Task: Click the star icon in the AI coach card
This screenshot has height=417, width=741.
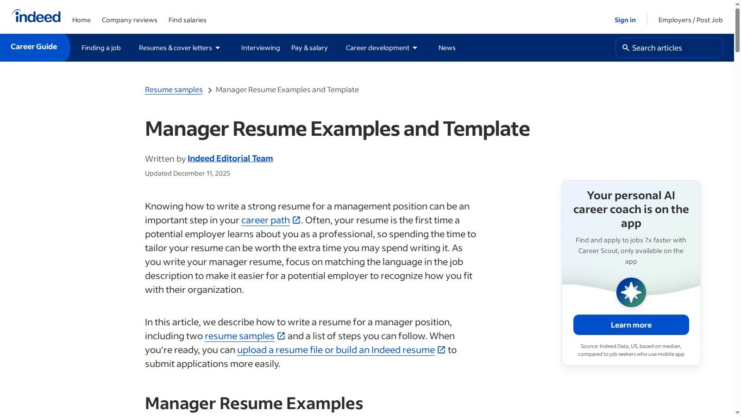Action: click(631, 292)
